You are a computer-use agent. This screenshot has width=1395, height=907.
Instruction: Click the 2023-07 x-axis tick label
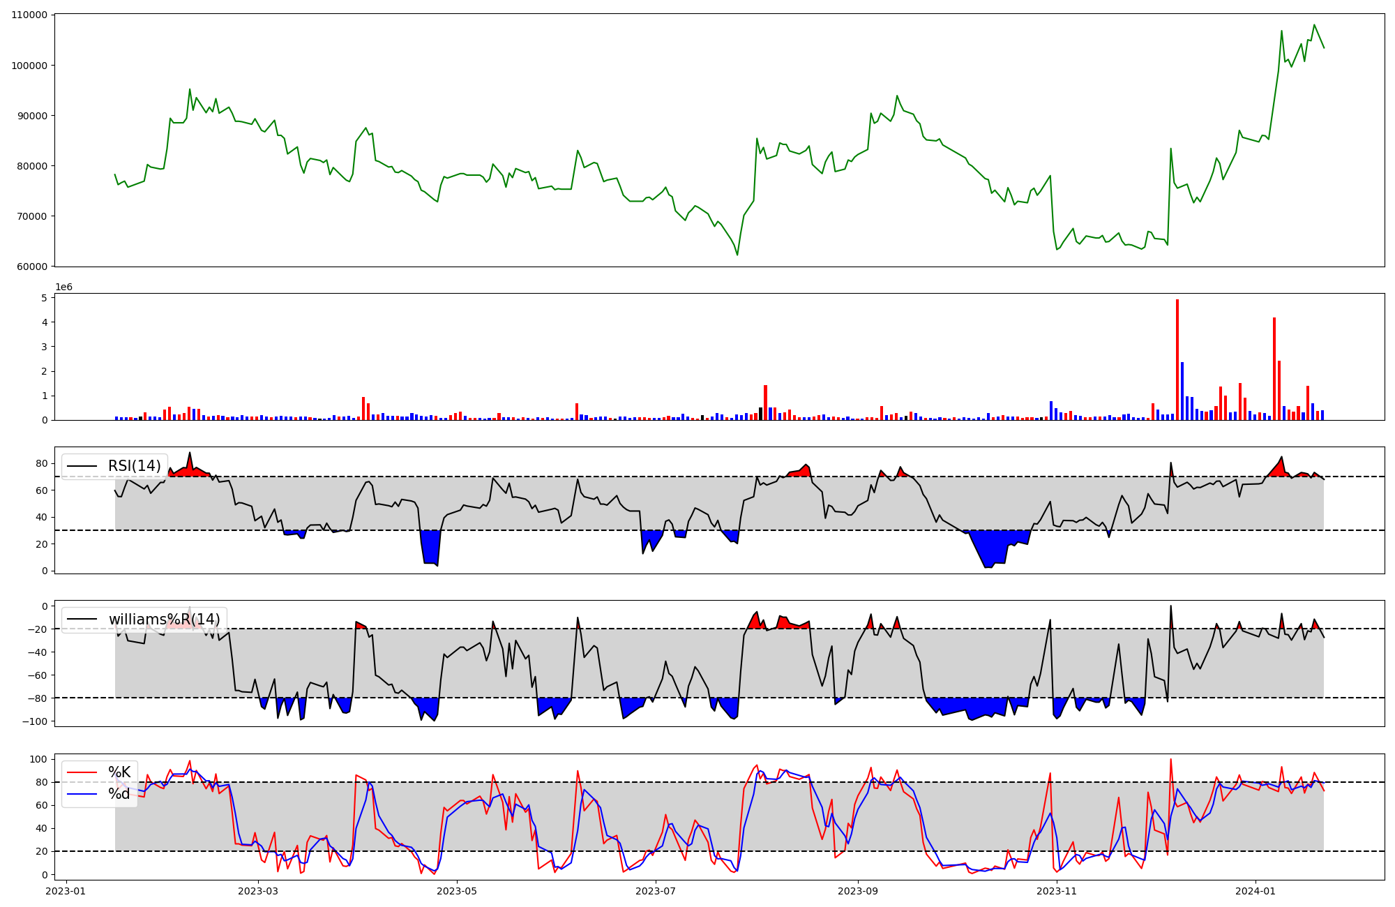coord(656,891)
